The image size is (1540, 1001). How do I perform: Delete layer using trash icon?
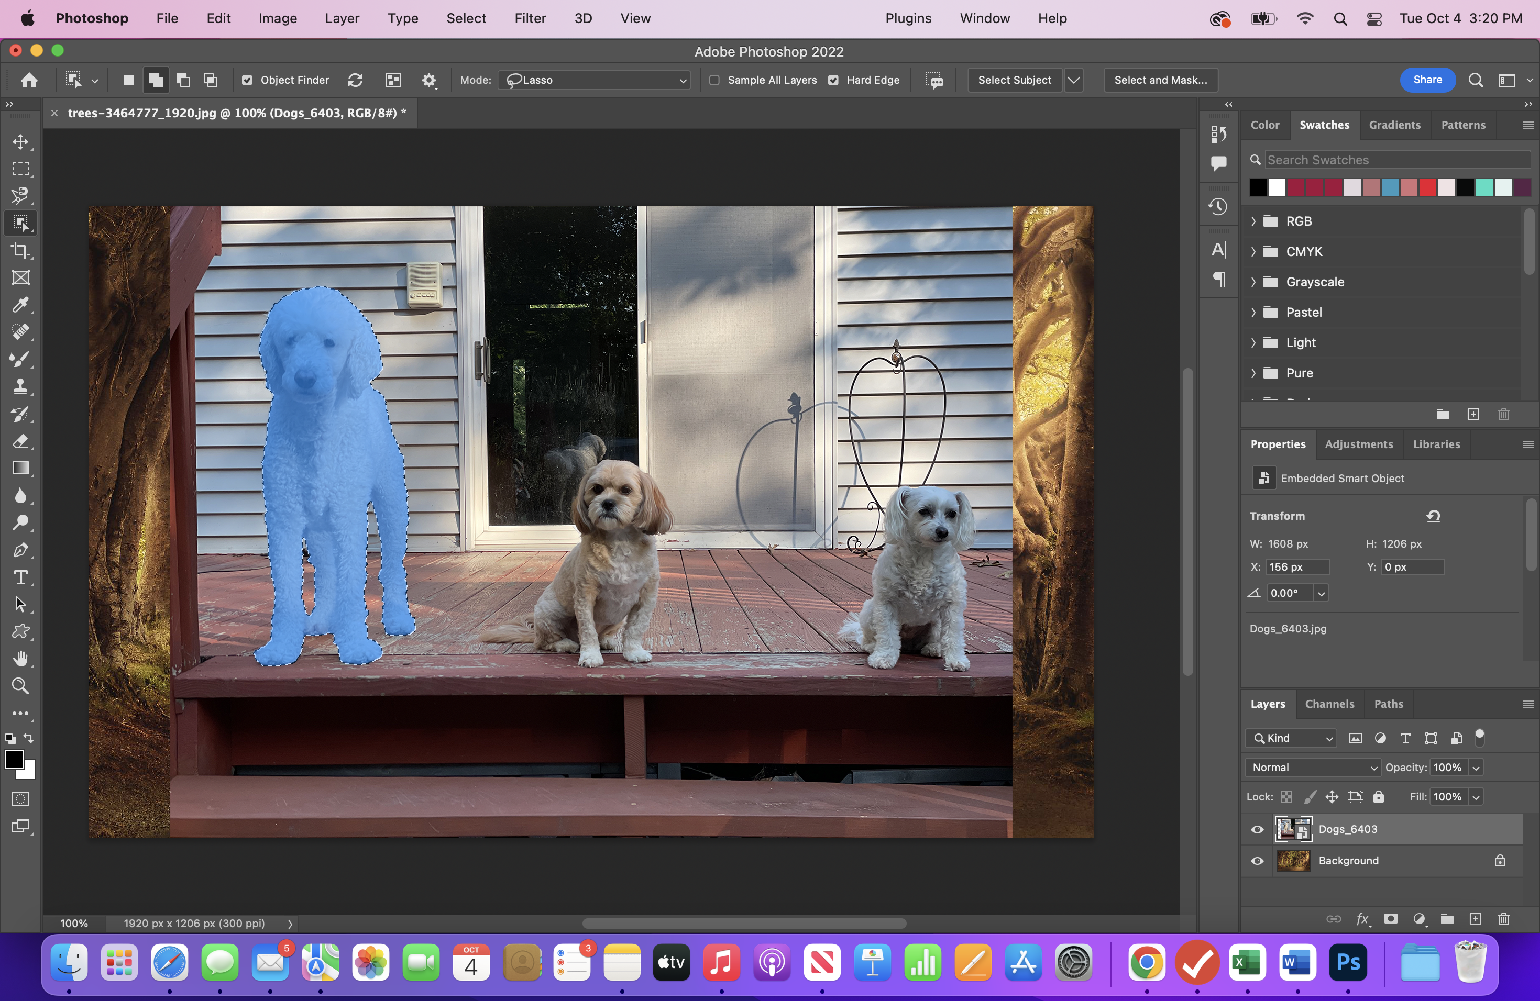tap(1504, 919)
